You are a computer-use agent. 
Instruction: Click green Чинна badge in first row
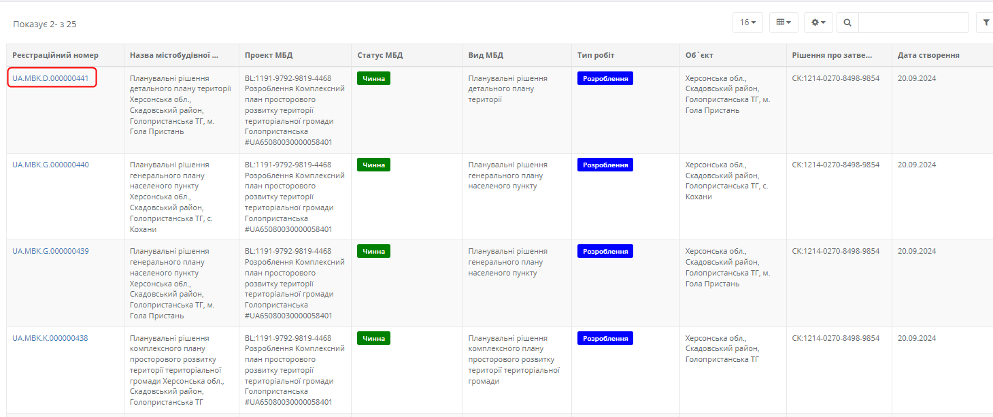pyautogui.click(x=373, y=78)
